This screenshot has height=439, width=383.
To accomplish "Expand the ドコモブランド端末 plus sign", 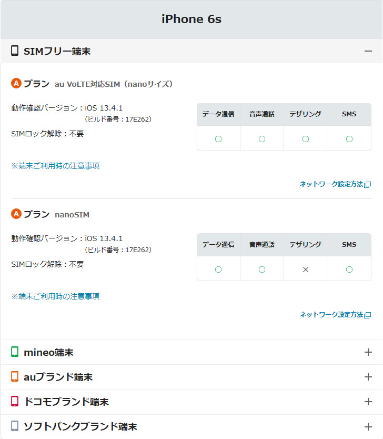I will click(x=368, y=402).
